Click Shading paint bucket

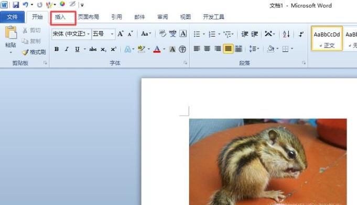tap(271, 49)
